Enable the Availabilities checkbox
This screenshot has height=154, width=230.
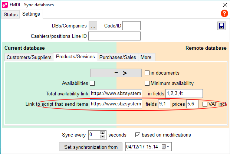pyautogui.click(x=92, y=83)
